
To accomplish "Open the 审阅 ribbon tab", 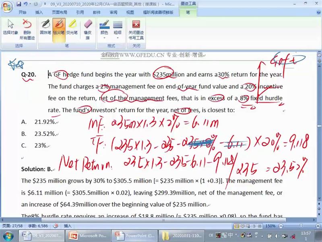I will pos(114,13).
